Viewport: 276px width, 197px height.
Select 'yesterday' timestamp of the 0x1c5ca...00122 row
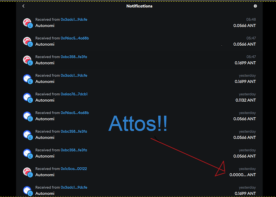point(247,169)
